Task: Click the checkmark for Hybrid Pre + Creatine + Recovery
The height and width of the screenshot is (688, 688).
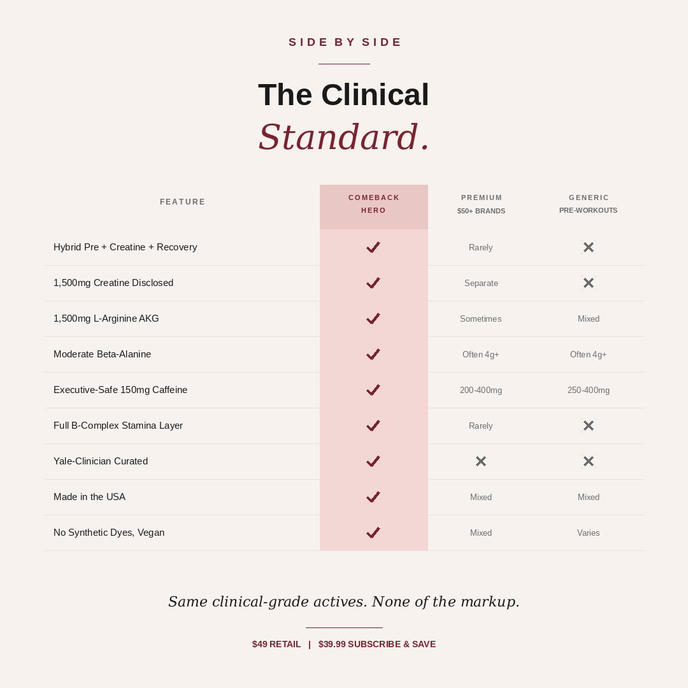Action: tap(373, 247)
